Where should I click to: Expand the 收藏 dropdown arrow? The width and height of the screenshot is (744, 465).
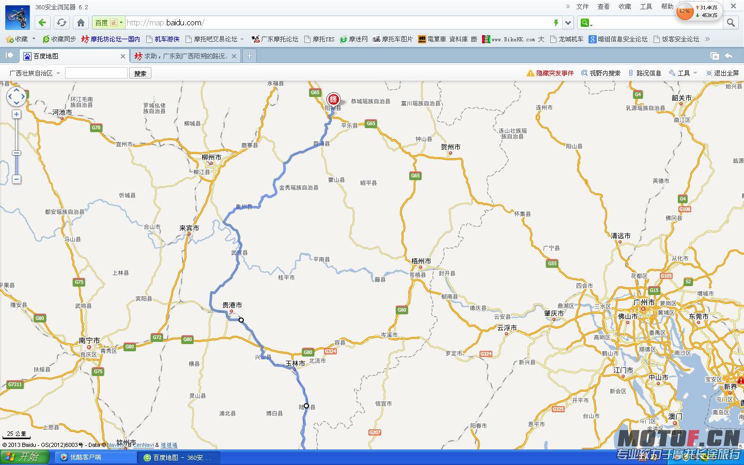click(34, 39)
